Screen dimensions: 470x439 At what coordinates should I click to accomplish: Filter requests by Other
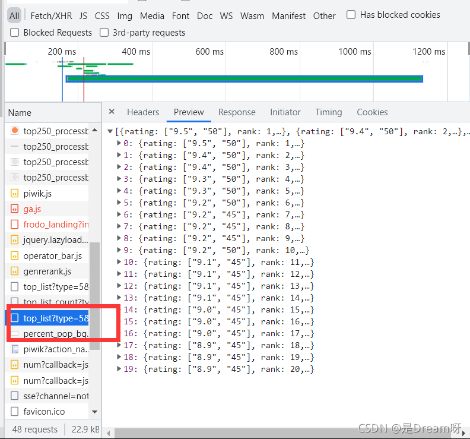click(x=325, y=15)
